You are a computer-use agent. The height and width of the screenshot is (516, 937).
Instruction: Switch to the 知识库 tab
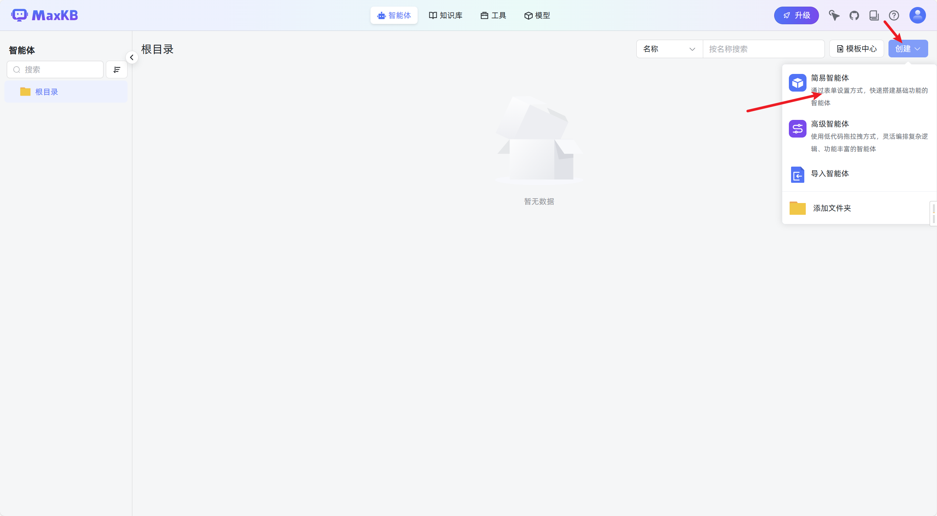446,15
